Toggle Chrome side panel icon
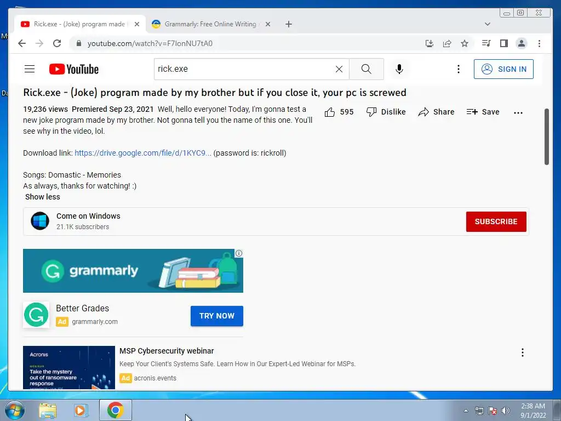The image size is (561, 421). [x=504, y=44]
